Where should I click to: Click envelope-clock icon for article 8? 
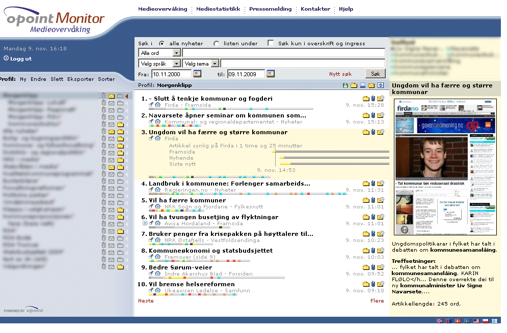click(x=381, y=251)
